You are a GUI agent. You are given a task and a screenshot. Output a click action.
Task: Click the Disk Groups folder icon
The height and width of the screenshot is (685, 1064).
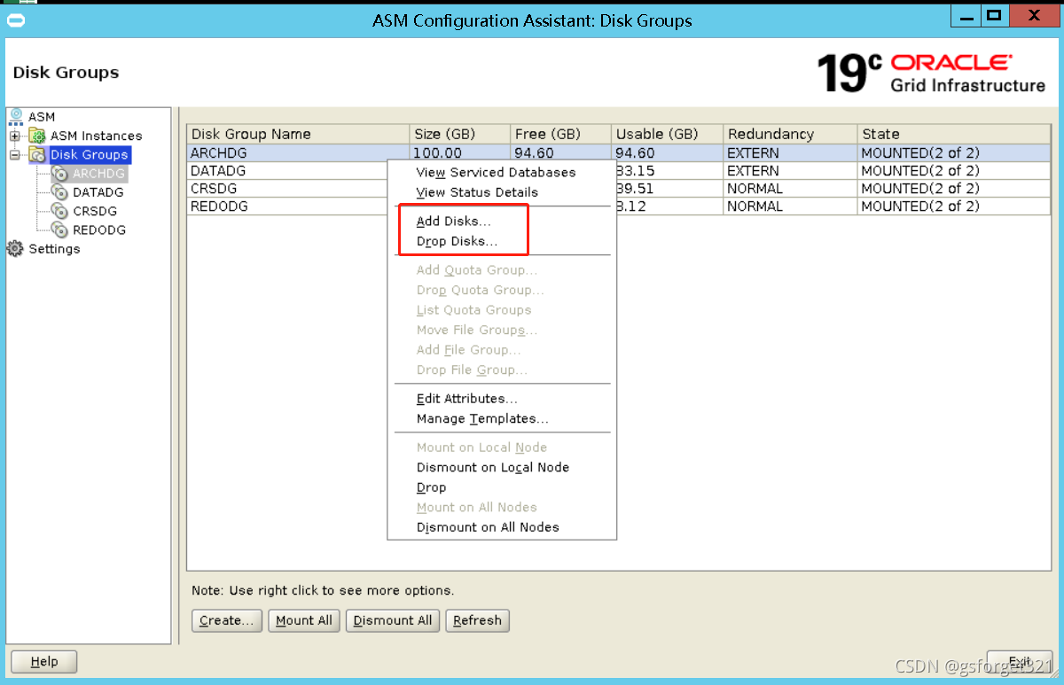point(37,155)
